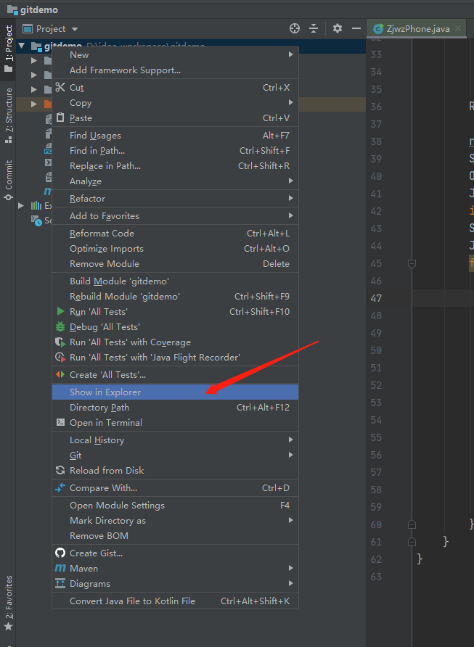Collapse the gitdemo root tree node
This screenshot has height=647, width=474.
point(22,46)
